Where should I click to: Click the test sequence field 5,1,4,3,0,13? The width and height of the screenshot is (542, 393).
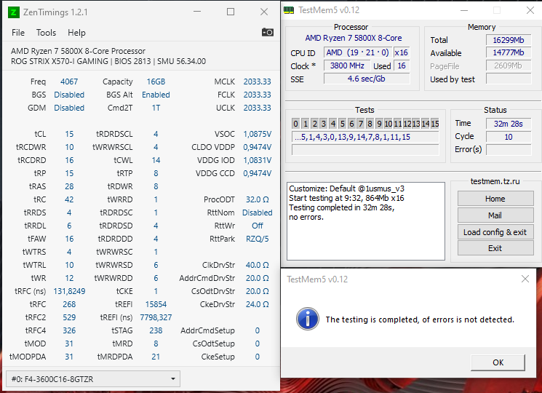tap(365, 137)
